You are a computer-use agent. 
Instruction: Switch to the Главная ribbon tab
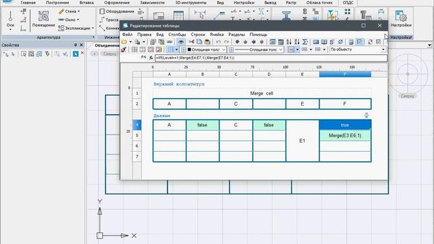pos(28,3)
